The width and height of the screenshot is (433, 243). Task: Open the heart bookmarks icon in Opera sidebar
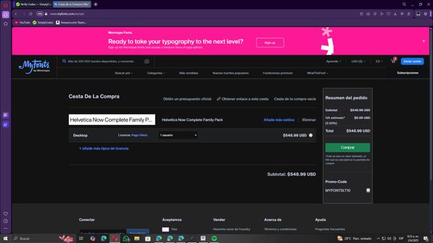pyautogui.click(x=5, y=214)
